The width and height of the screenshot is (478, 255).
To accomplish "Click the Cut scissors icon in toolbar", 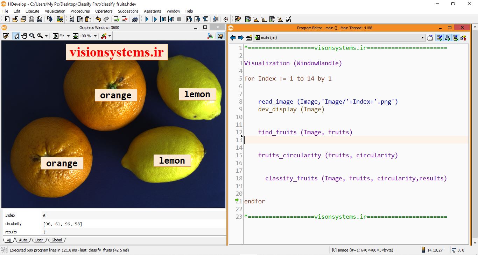I will click(72, 20).
